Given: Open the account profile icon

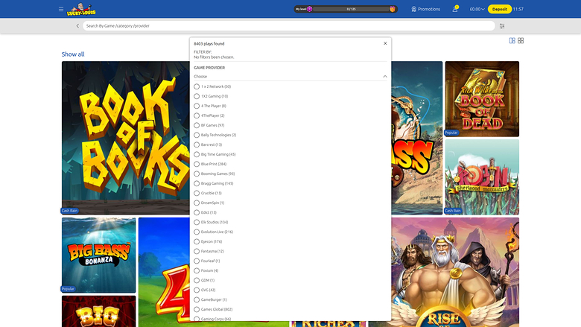Looking at the screenshot, I should [x=455, y=9].
